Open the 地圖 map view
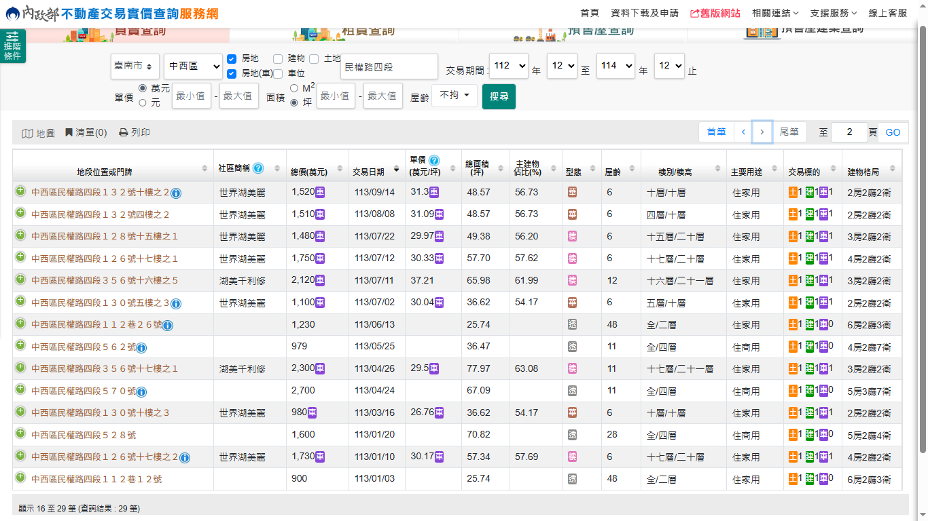This screenshot has width=928, height=521. click(38, 133)
